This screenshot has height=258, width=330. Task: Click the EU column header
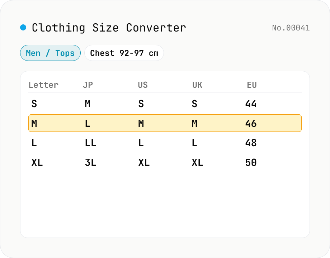point(252,85)
